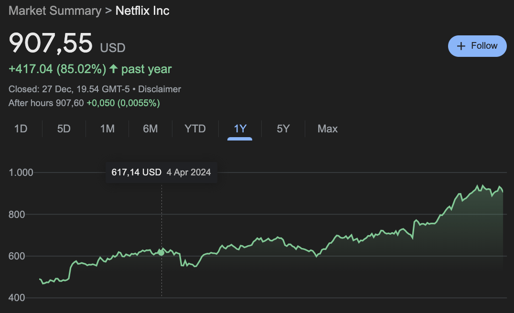Switch to the 5D time range
The width and height of the screenshot is (514, 313).
coord(64,129)
